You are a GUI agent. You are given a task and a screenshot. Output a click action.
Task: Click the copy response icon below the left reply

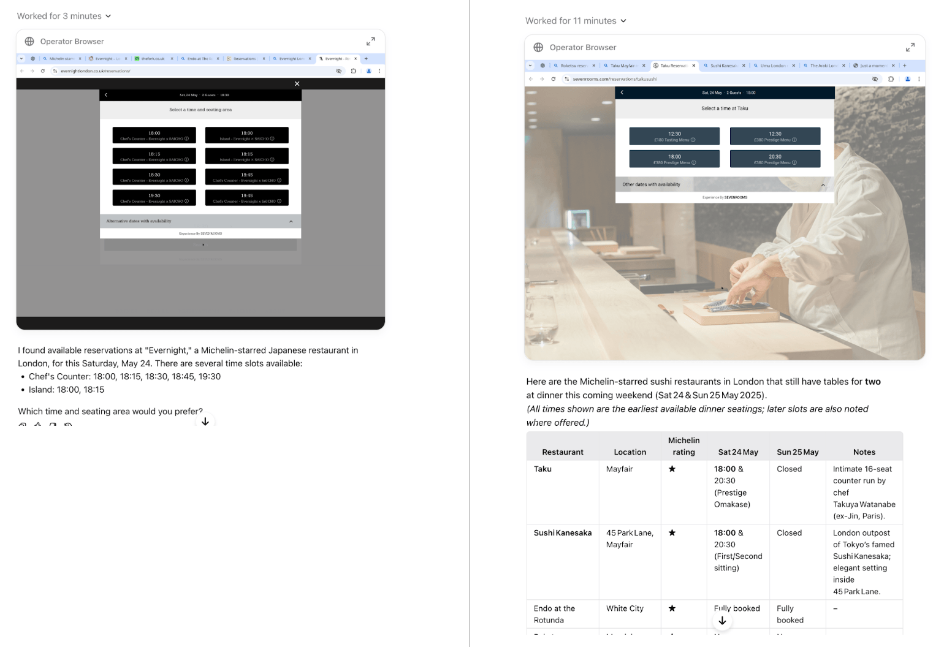click(x=23, y=426)
